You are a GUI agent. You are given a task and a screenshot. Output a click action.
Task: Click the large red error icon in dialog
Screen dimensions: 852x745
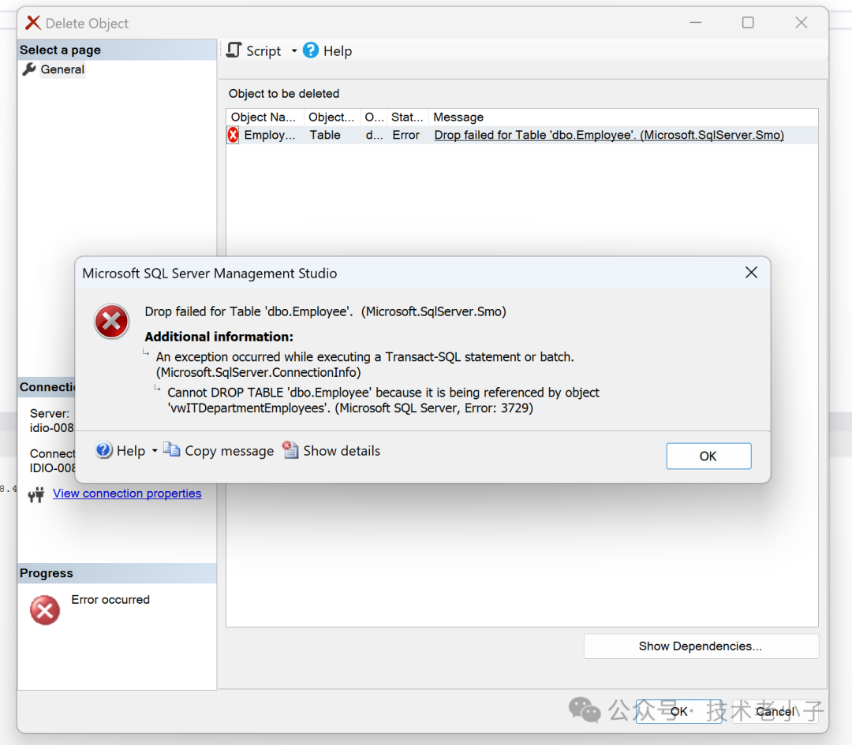pos(112,322)
